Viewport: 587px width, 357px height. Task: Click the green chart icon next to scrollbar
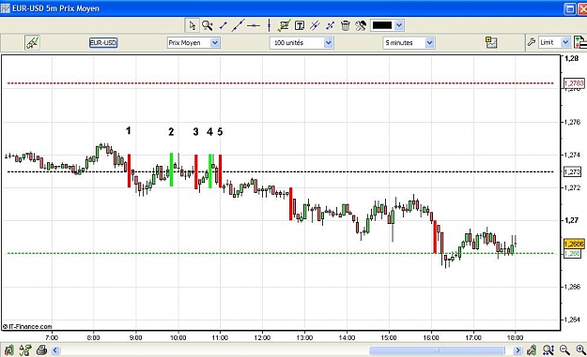532,350
